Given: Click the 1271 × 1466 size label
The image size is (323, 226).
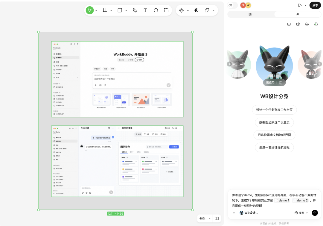Looking at the screenshot, I should [x=115, y=214].
